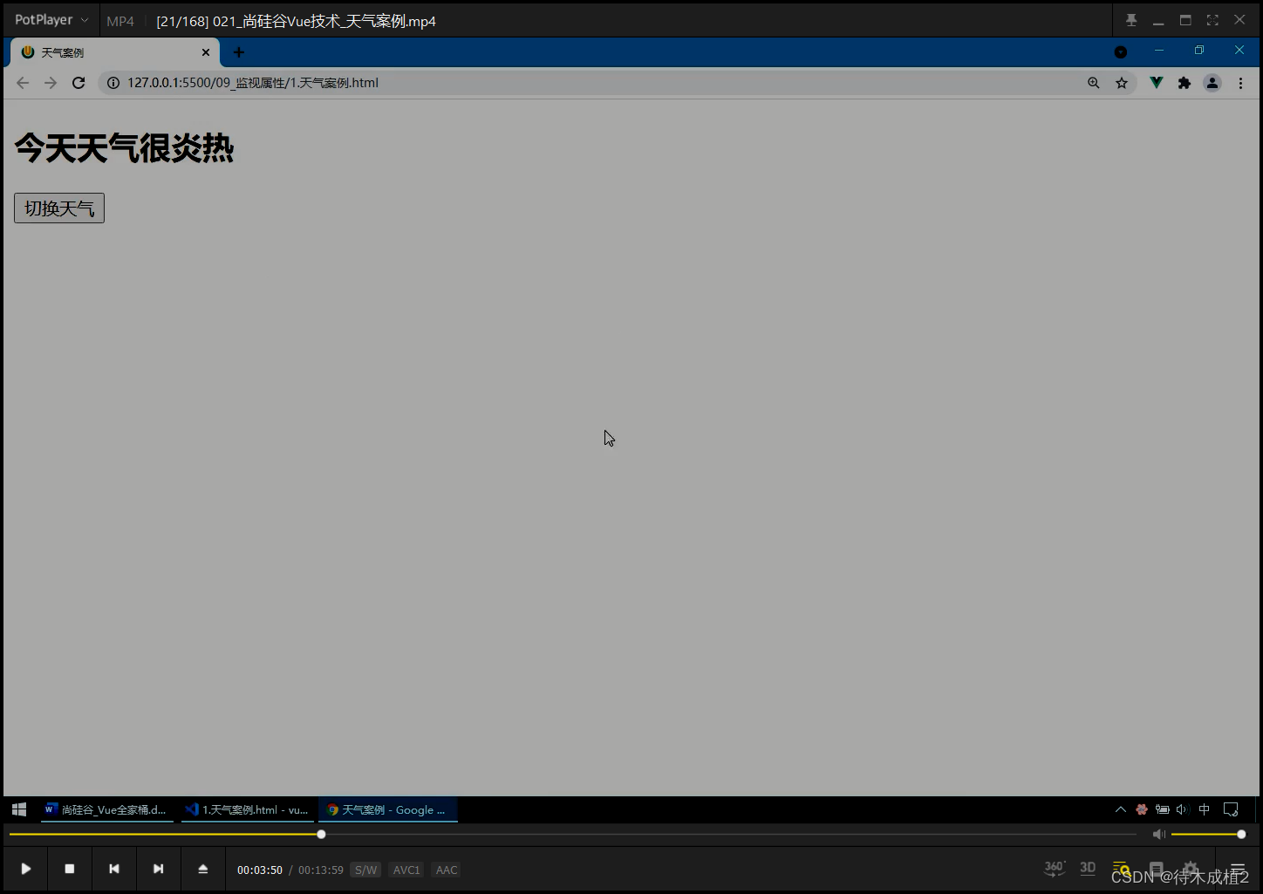Jump to the previous video file
1263x894 pixels.
[x=114, y=869]
